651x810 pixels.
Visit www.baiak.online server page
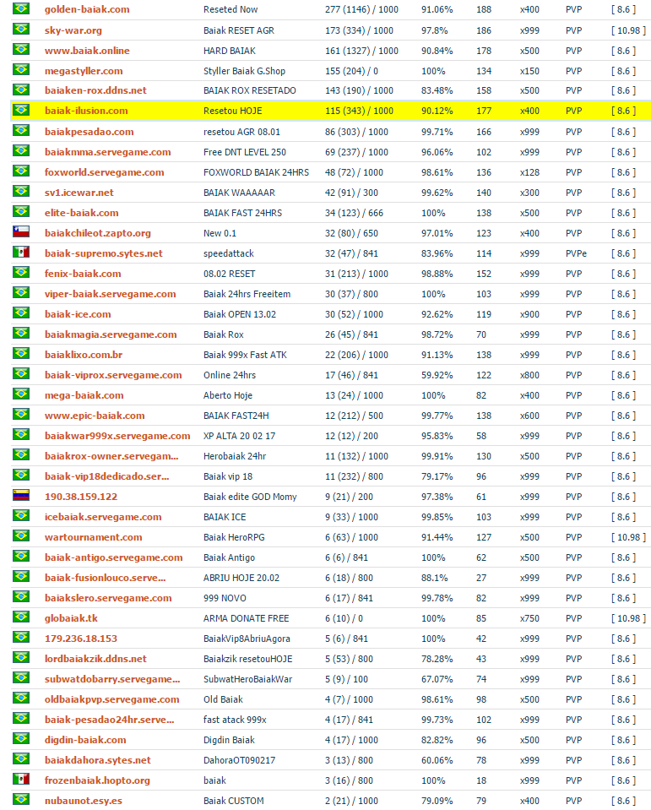coord(87,51)
